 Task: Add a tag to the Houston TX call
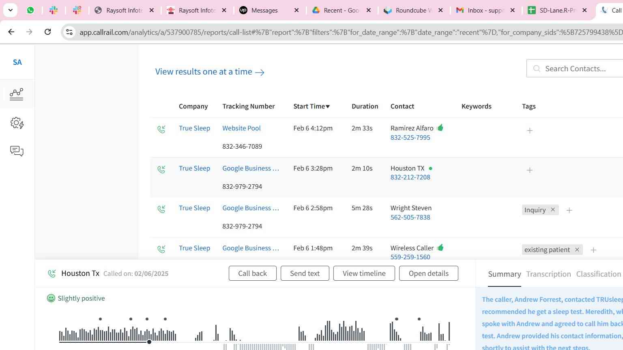point(530,170)
